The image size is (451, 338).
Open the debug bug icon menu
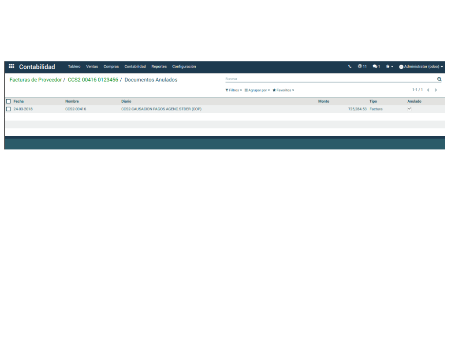[x=389, y=67]
